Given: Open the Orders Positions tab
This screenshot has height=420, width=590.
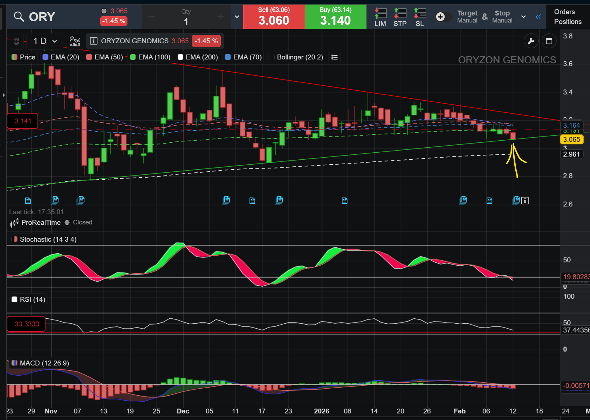Looking at the screenshot, I should (x=568, y=17).
